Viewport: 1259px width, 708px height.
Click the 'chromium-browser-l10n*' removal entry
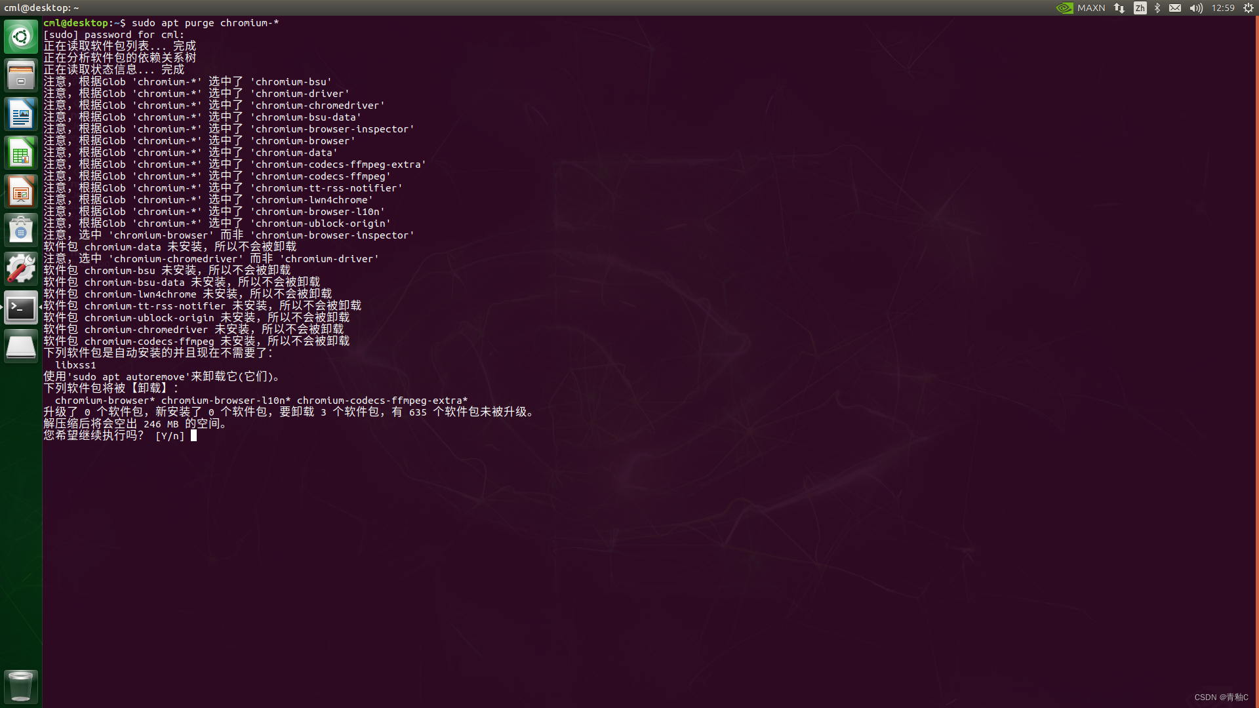226,401
